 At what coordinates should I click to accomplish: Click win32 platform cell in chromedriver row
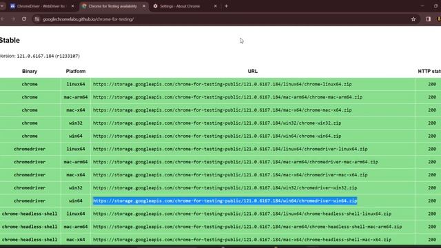coord(76,187)
